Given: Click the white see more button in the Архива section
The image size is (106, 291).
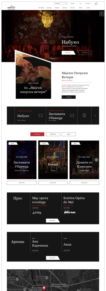Looking at the screenshot, I should pyautogui.click(x=53, y=258).
